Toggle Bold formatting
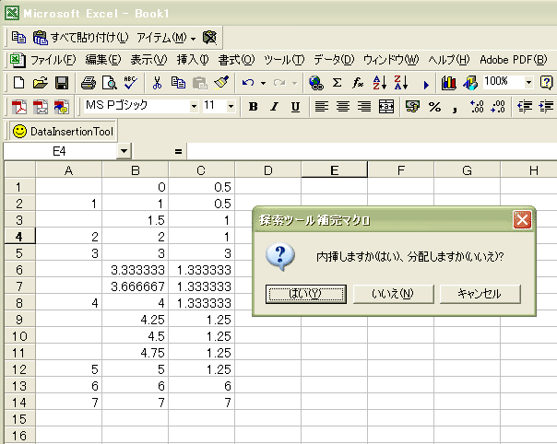This screenshot has height=444, width=557. [253, 107]
